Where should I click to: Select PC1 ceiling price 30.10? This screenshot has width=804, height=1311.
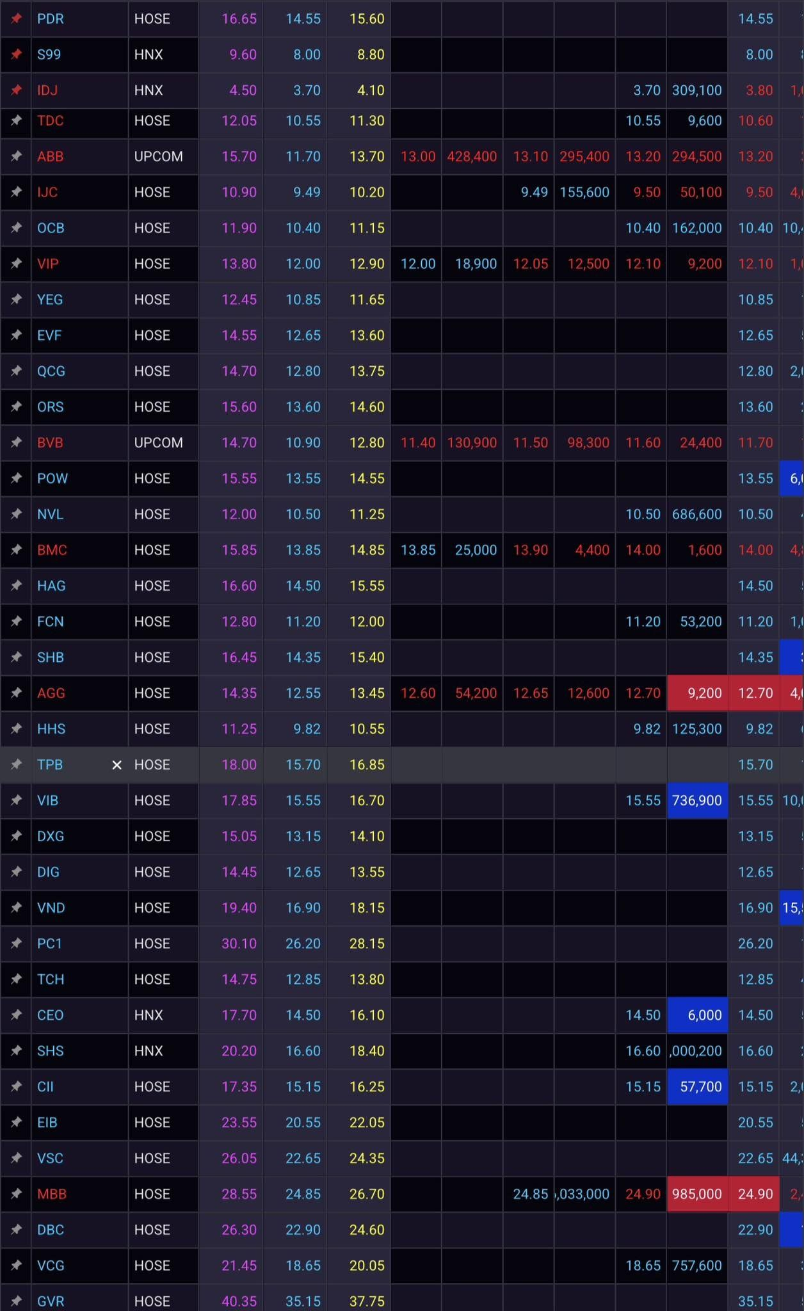click(x=239, y=944)
